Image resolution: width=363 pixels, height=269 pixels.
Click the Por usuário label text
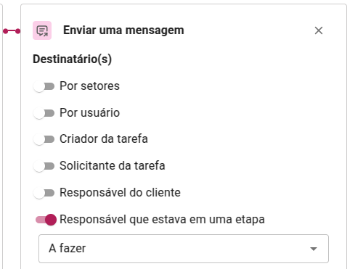[89, 113]
